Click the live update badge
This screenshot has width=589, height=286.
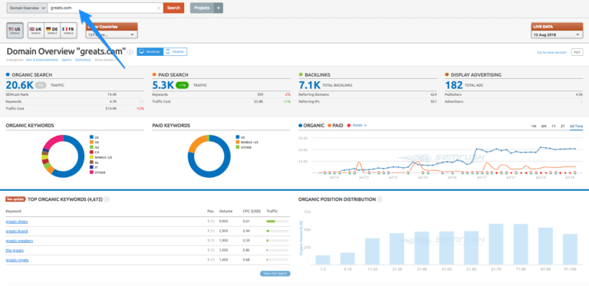click(16, 199)
